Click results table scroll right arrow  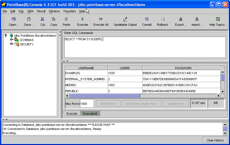(218, 96)
